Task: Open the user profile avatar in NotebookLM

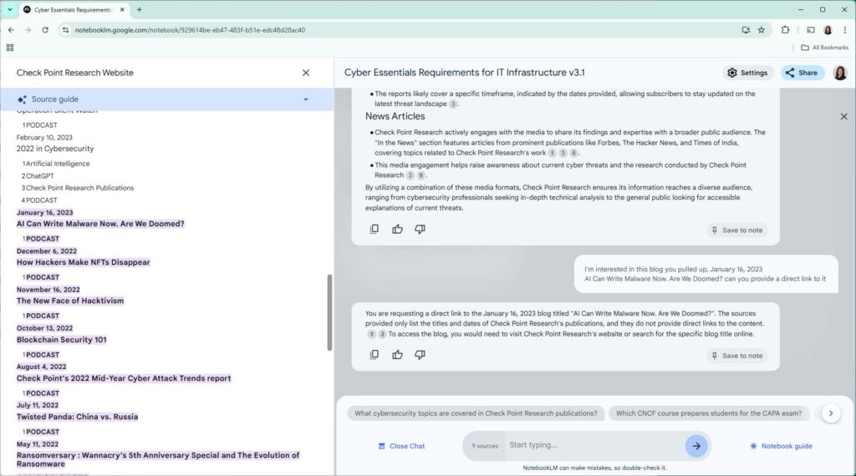Action: (839, 73)
